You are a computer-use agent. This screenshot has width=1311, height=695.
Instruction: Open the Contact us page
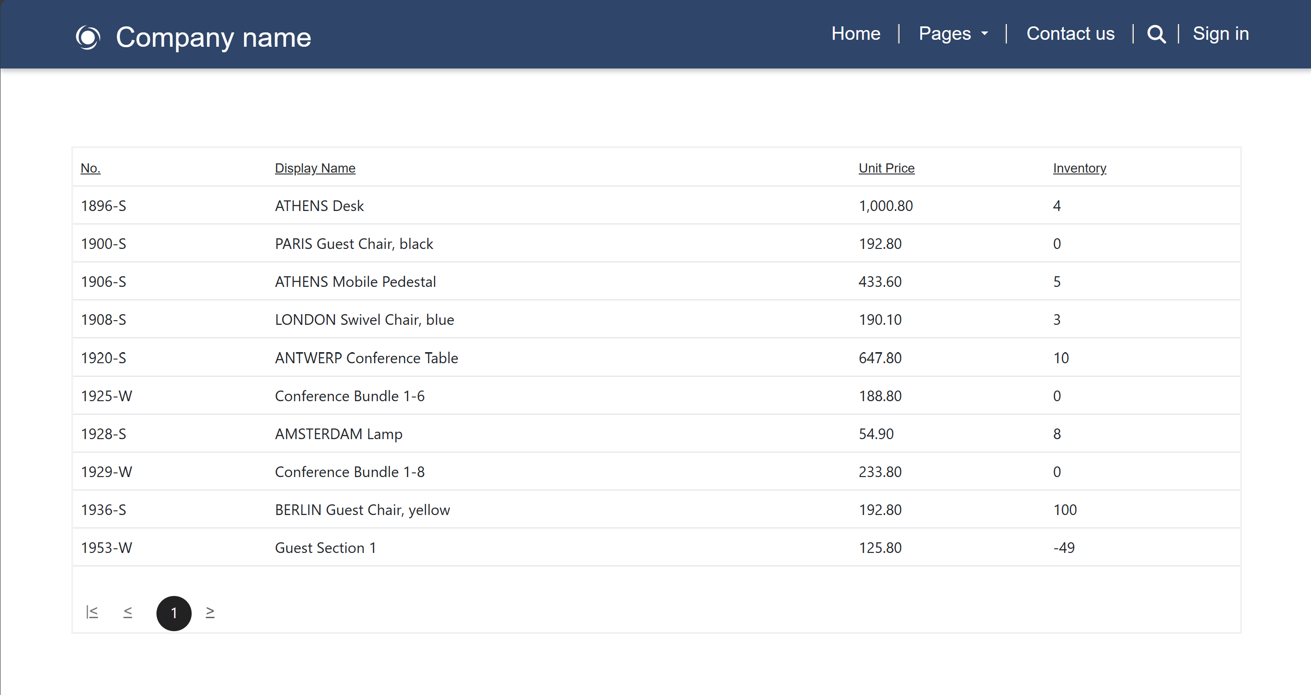(x=1070, y=33)
